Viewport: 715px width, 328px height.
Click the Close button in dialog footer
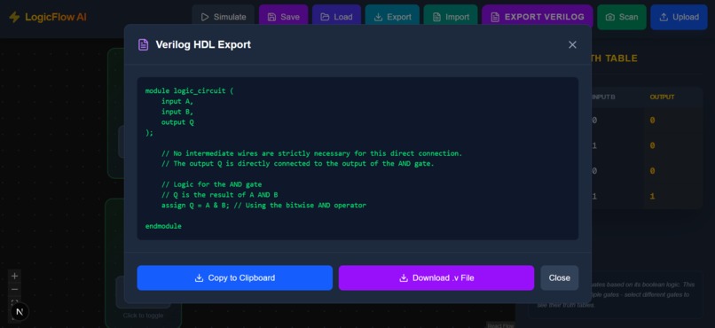point(560,277)
